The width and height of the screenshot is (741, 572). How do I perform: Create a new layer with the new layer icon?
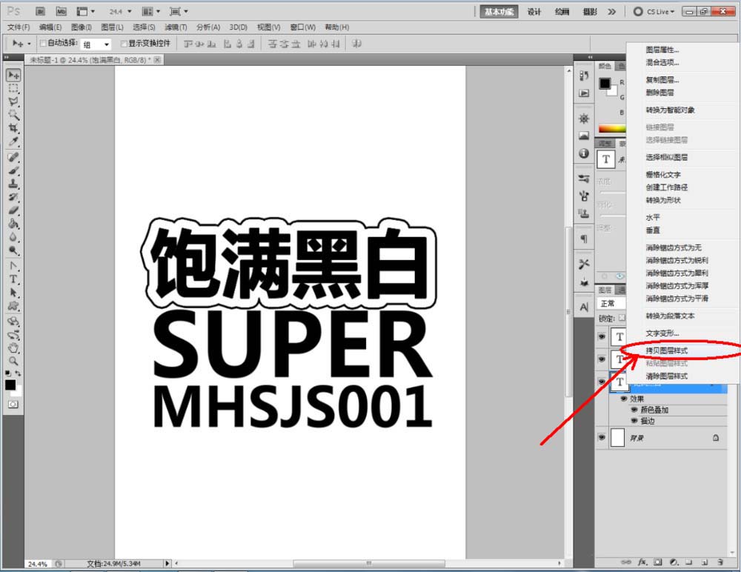point(705,562)
